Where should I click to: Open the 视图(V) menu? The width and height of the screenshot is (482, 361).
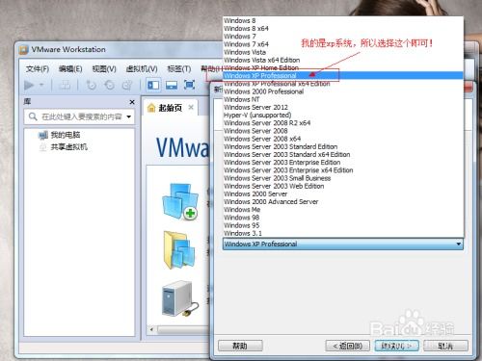click(104, 69)
